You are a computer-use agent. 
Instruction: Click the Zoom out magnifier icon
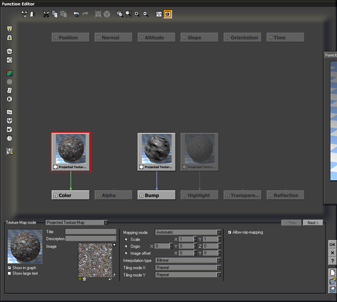(146, 14)
